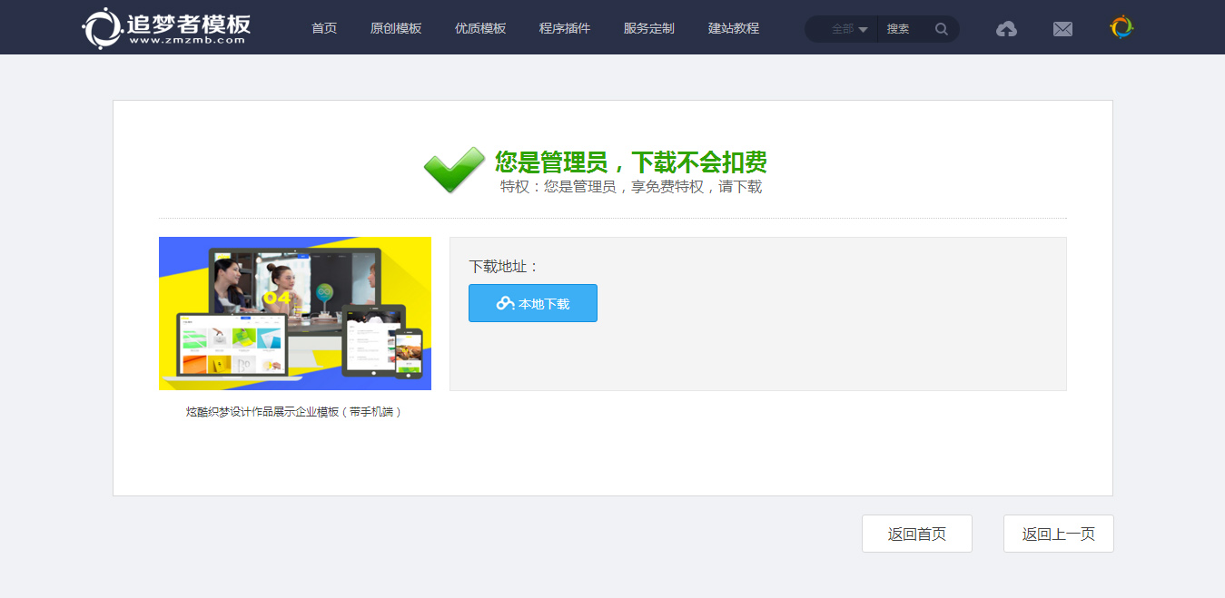
Task: Open the 程序插件 navigation item
Action: pyautogui.click(x=565, y=28)
